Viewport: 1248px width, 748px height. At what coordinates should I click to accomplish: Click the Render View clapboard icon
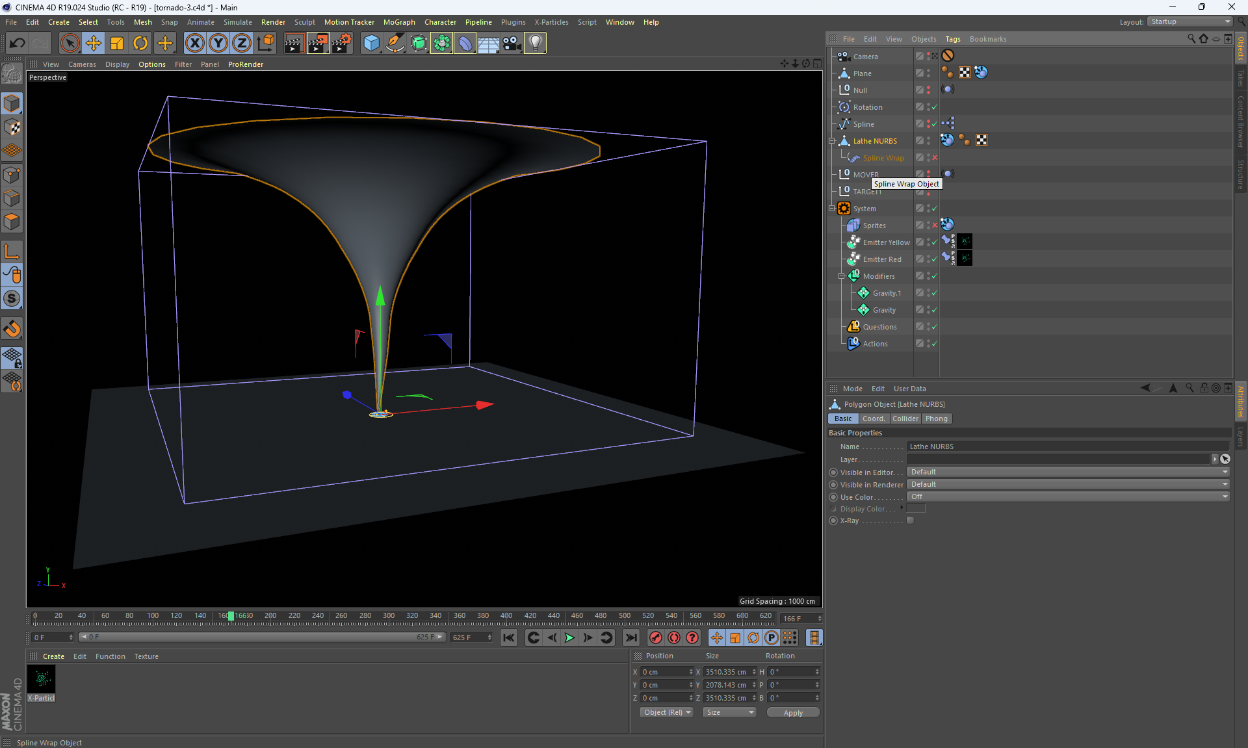(x=294, y=44)
